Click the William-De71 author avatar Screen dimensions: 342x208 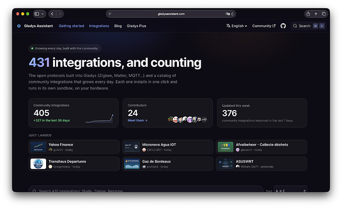pyautogui.click(x=237, y=166)
